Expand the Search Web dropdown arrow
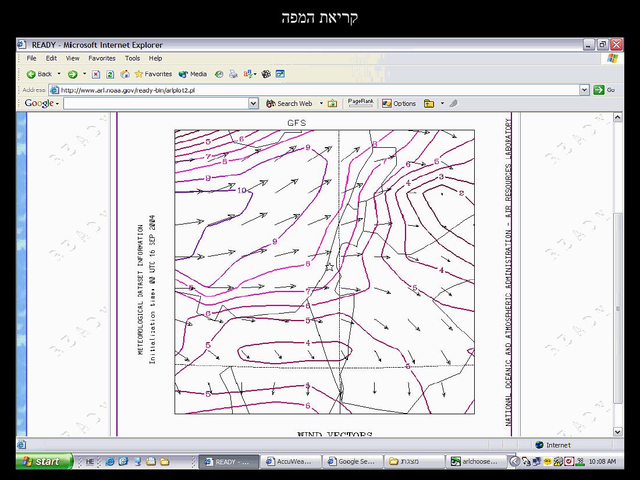The width and height of the screenshot is (640, 480). pos(321,104)
